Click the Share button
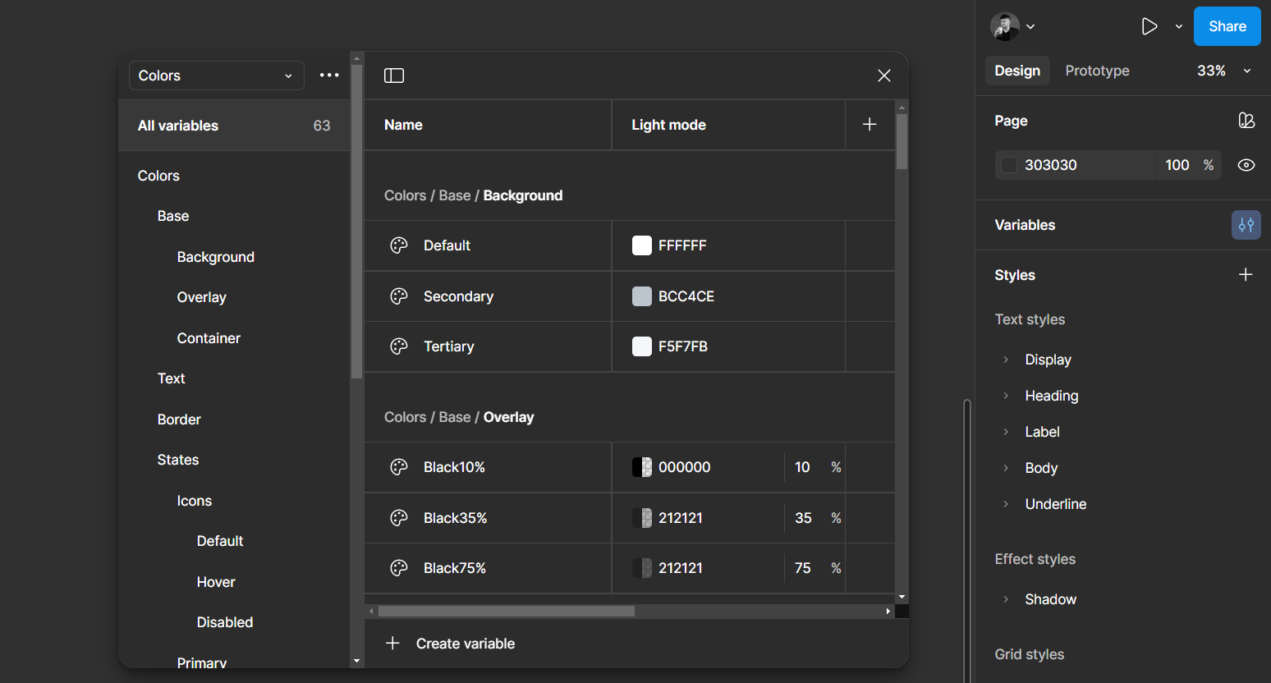 pos(1227,26)
